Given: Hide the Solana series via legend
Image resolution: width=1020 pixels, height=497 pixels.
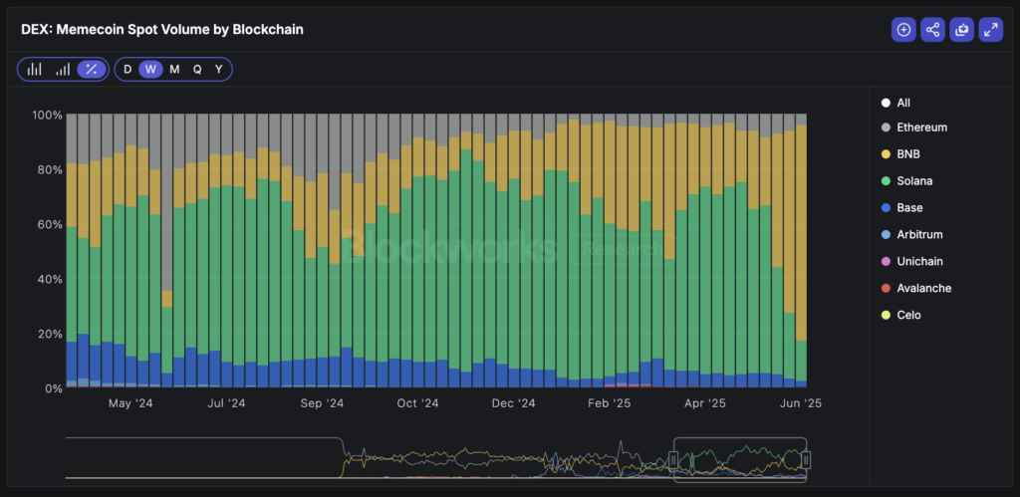Looking at the screenshot, I should pos(914,181).
